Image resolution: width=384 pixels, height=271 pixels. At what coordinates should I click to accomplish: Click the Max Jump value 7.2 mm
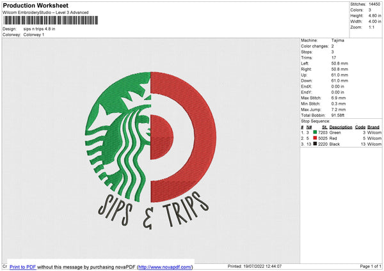[x=339, y=109]
